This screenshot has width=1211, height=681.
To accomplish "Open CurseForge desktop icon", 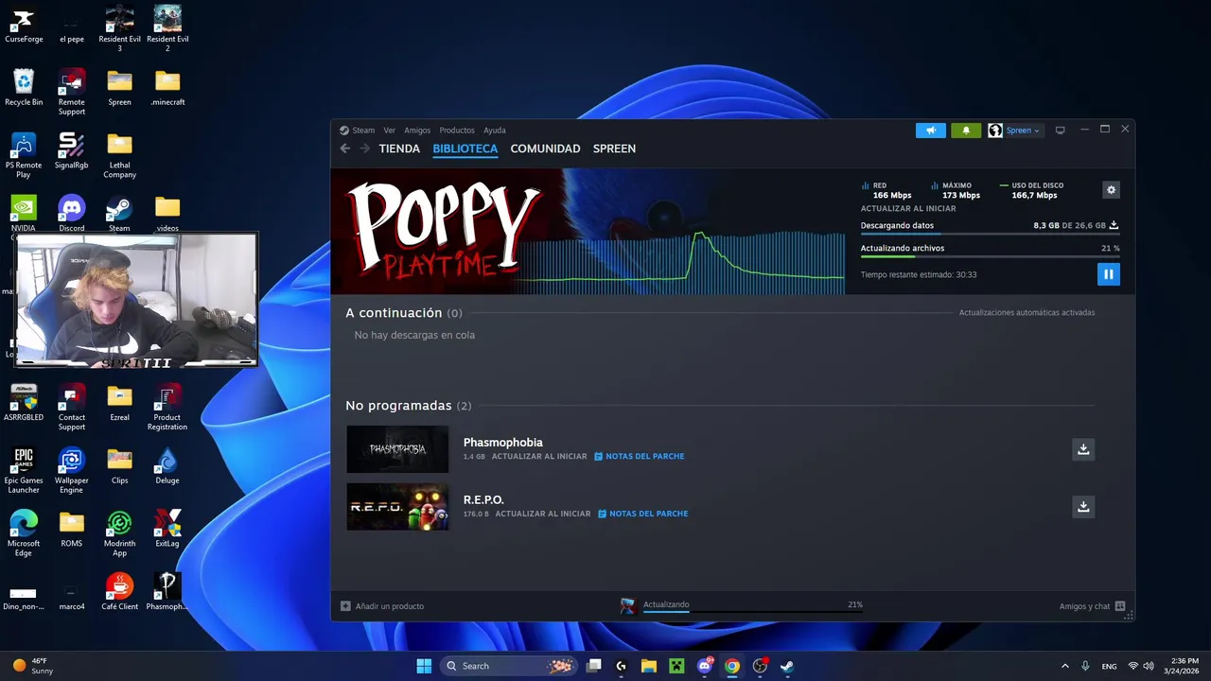I will click(x=24, y=26).
